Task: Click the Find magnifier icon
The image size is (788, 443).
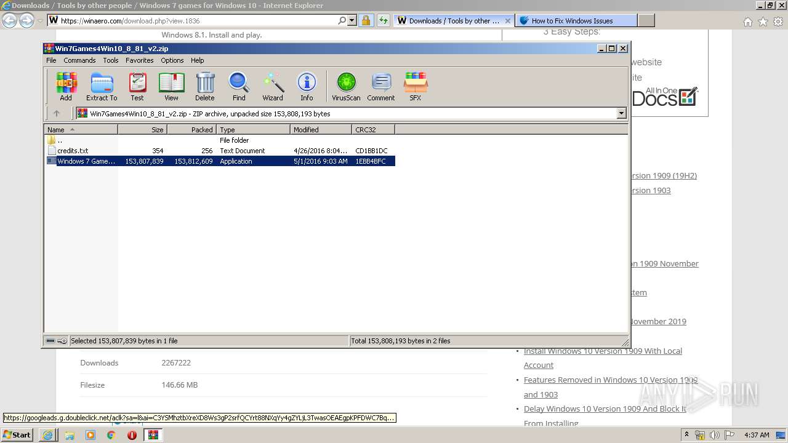Action: (239, 86)
